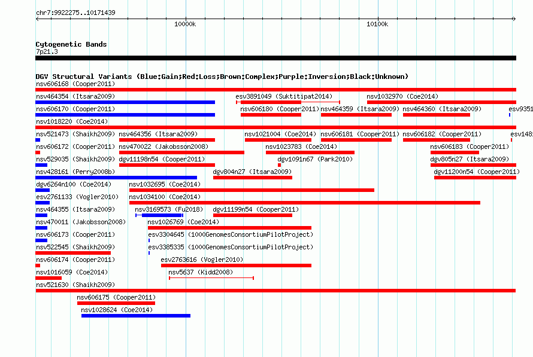The height and width of the screenshot is (357, 533).
Task: Select nsv606170 (Cooper2011) label
Action: tap(75, 109)
